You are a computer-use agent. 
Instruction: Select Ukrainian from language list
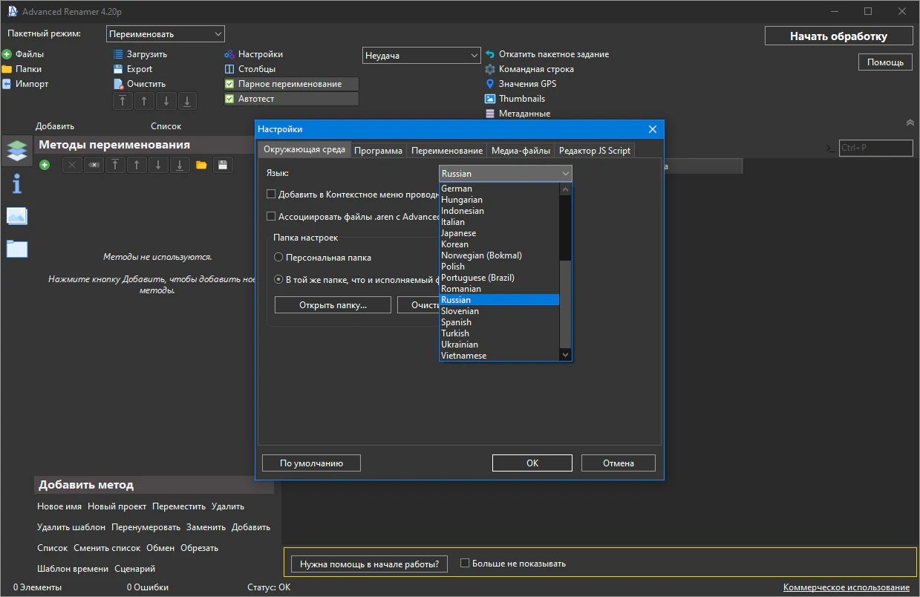460,345
